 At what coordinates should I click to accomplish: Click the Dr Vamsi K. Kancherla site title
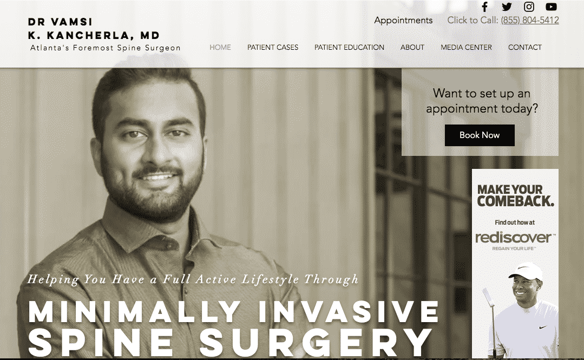click(94, 28)
